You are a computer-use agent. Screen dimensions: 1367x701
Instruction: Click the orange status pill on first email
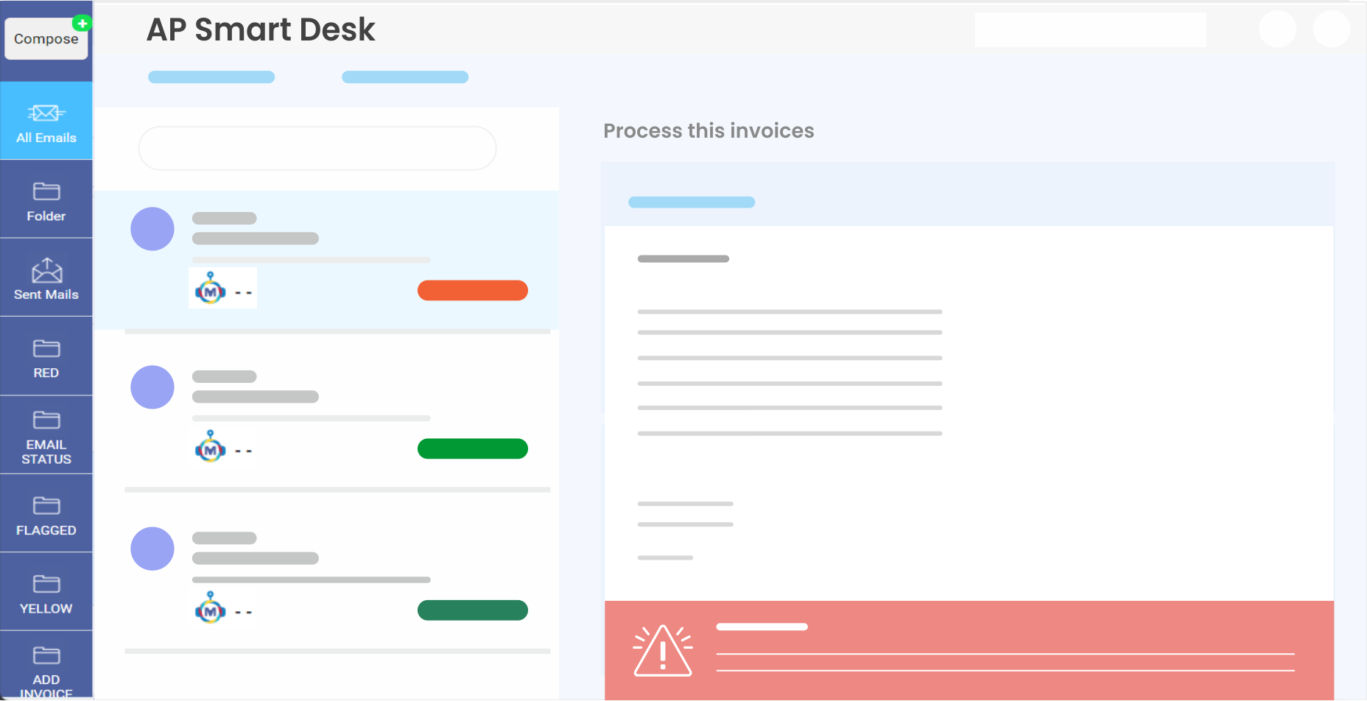[x=472, y=290]
